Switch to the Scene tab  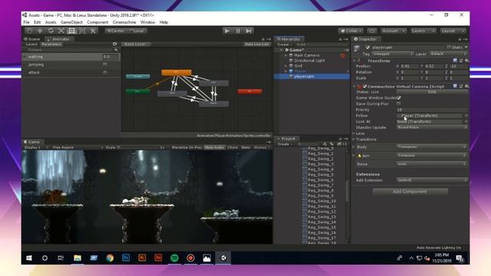(32, 39)
